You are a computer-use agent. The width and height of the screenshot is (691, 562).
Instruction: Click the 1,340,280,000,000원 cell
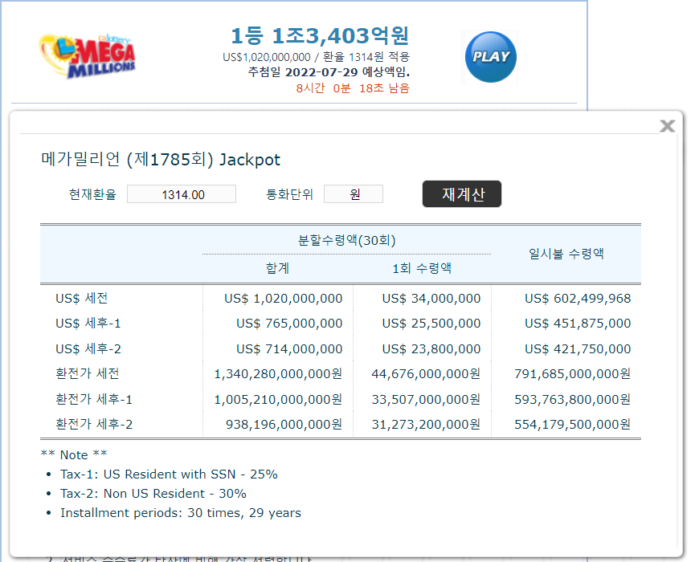(278, 374)
